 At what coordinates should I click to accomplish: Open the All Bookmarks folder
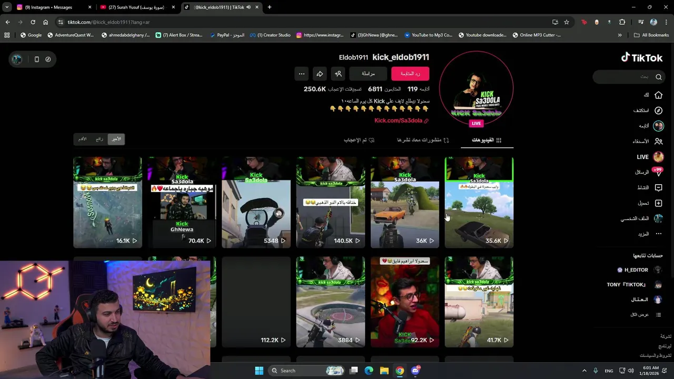coord(651,35)
